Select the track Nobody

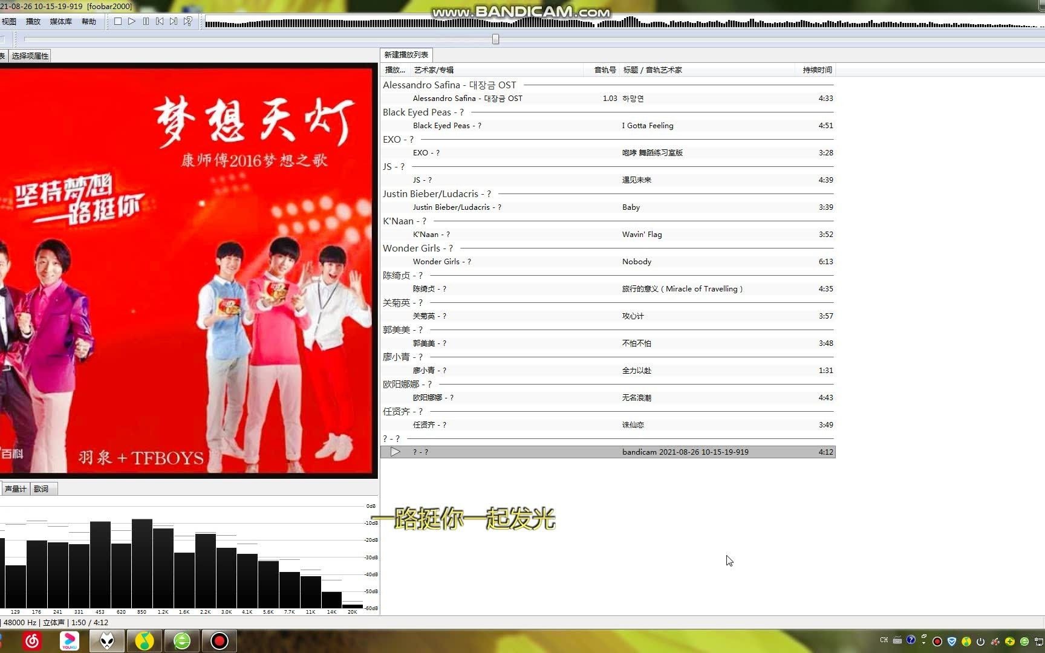point(608,261)
